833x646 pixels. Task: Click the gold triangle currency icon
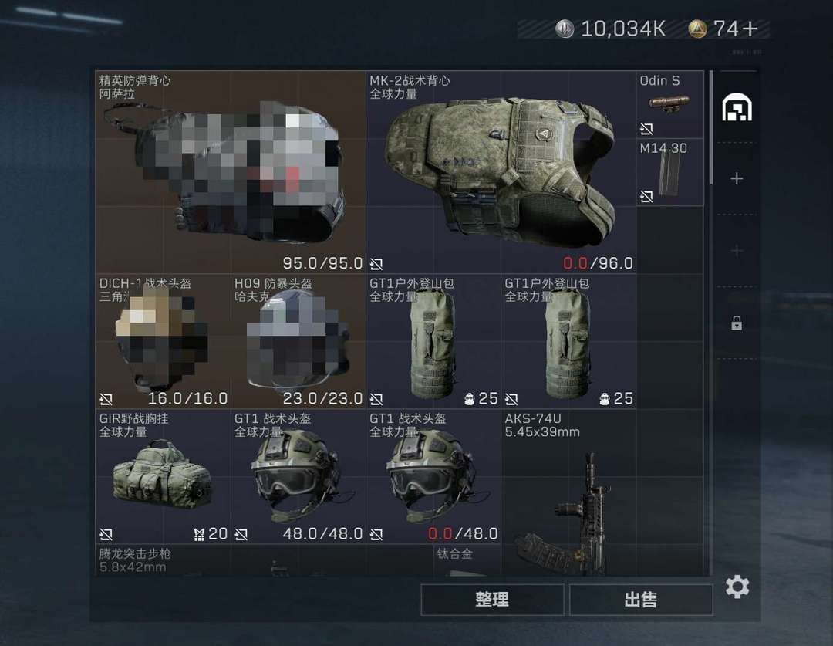(697, 29)
